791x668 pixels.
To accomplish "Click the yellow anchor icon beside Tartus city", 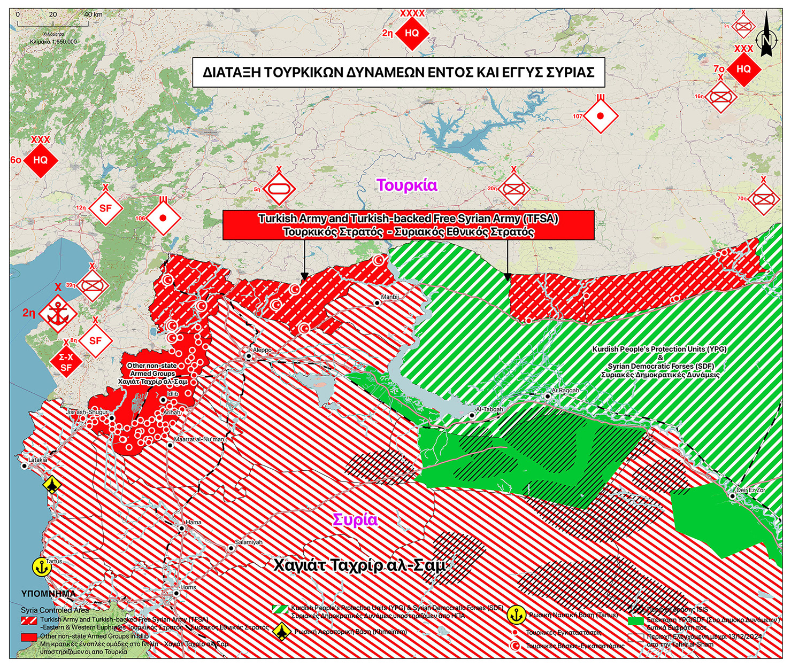I will click(40, 566).
